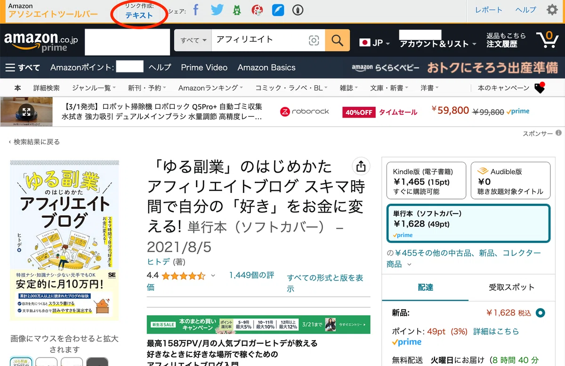Open アカウント＆リスト menu
The image size is (565, 366).
coord(438,44)
